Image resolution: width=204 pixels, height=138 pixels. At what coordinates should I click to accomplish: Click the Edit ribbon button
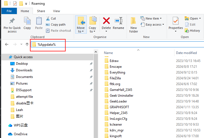point(190,25)
